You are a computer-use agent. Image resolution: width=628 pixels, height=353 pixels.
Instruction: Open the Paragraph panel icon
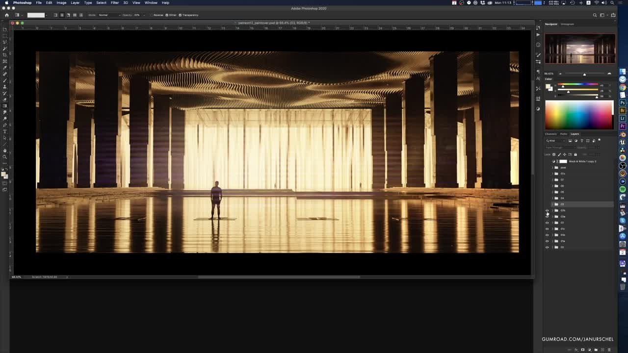[x=538, y=72]
